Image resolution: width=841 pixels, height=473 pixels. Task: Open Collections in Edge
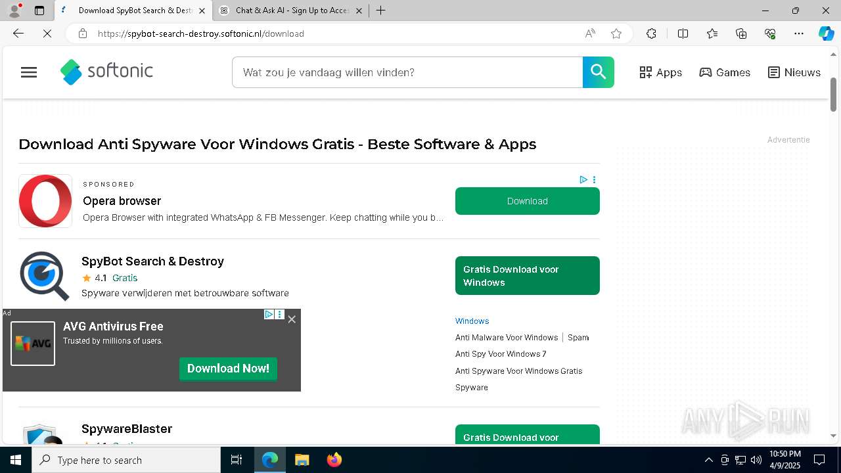coord(741,34)
